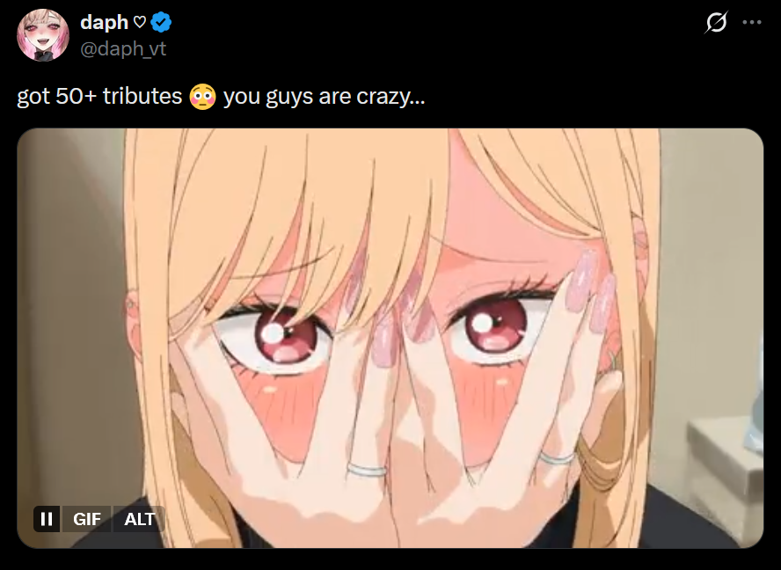Click the text "you guys are crazy..."

point(324,96)
